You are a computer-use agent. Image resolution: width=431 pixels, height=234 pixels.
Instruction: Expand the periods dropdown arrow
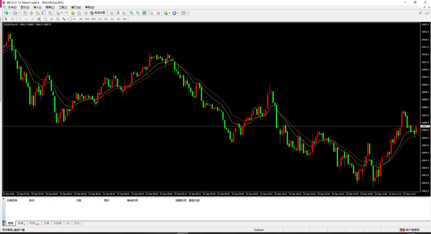(x=178, y=13)
